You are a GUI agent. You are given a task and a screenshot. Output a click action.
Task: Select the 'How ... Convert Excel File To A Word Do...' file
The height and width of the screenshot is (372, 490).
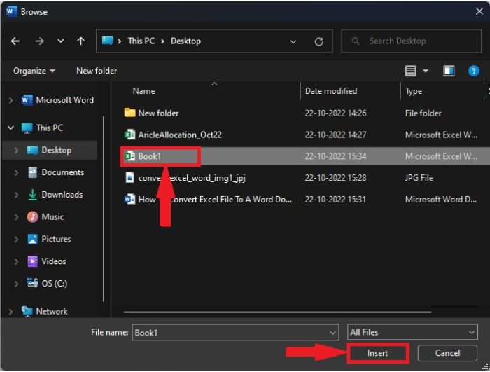(x=215, y=200)
